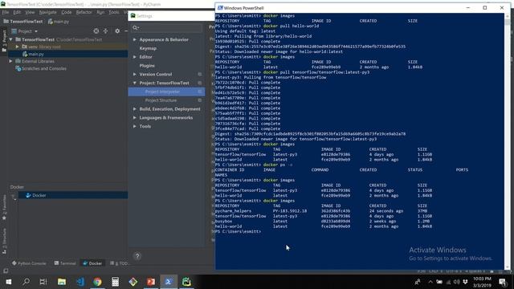Click pycharm_helpers row in PowerShell output
Screen dimensions: 514x289
(321, 211)
